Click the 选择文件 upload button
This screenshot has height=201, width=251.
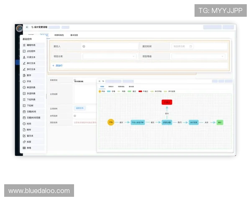pos(79,108)
